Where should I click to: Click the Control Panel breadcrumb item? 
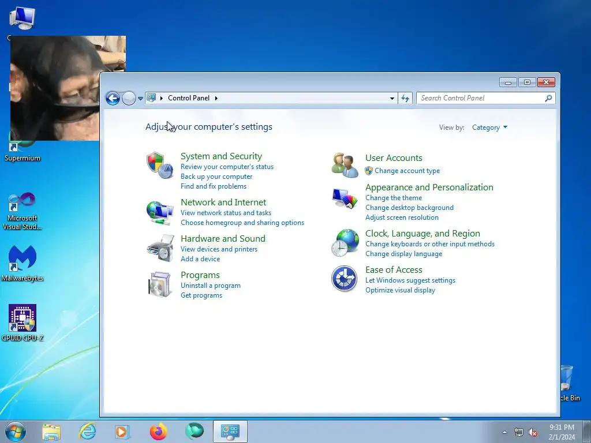pos(189,98)
